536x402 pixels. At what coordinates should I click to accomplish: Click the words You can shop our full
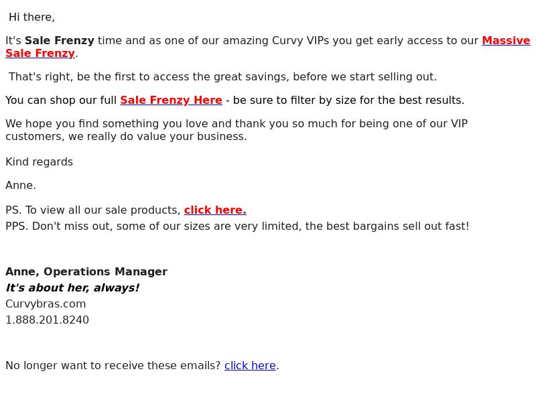point(61,100)
